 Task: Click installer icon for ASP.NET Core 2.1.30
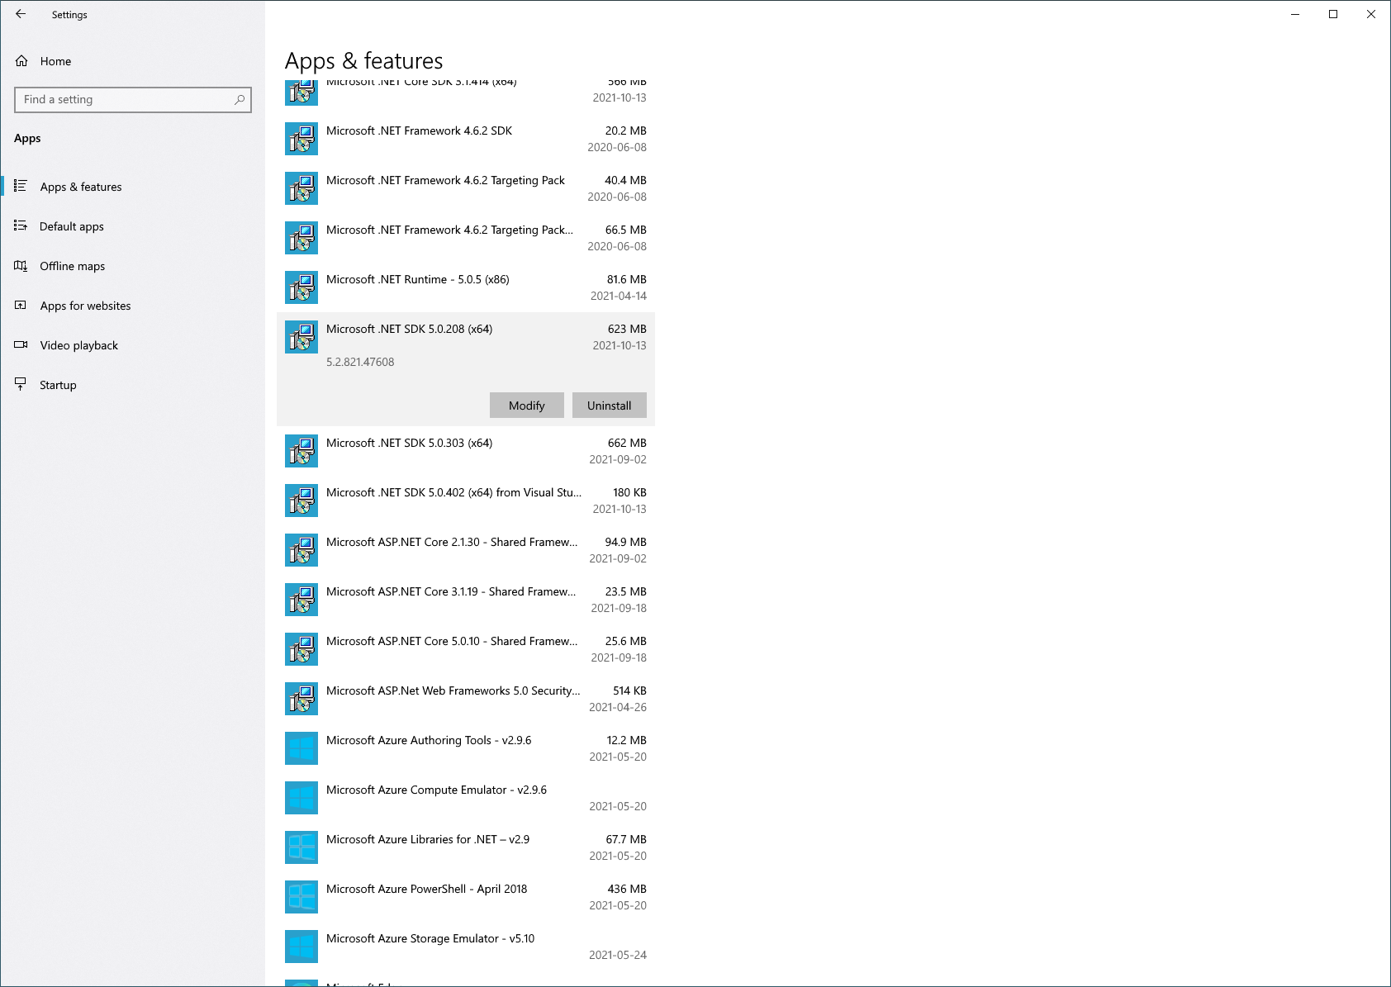click(301, 550)
